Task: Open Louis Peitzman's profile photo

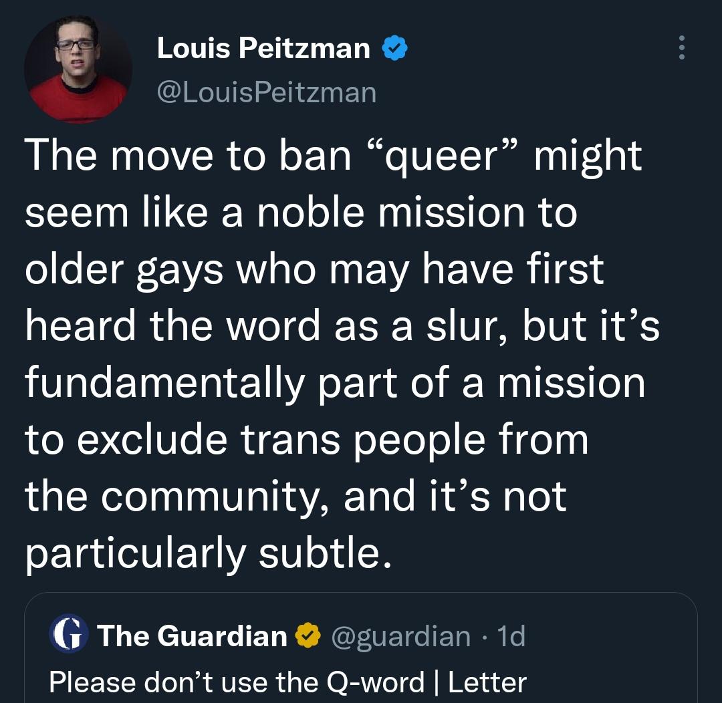Action: coord(78,69)
